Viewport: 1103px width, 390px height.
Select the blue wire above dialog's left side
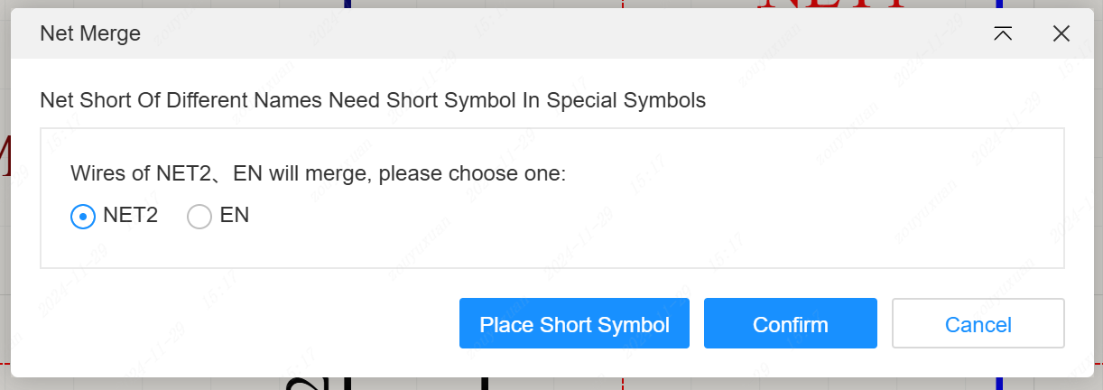pos(348,4)
